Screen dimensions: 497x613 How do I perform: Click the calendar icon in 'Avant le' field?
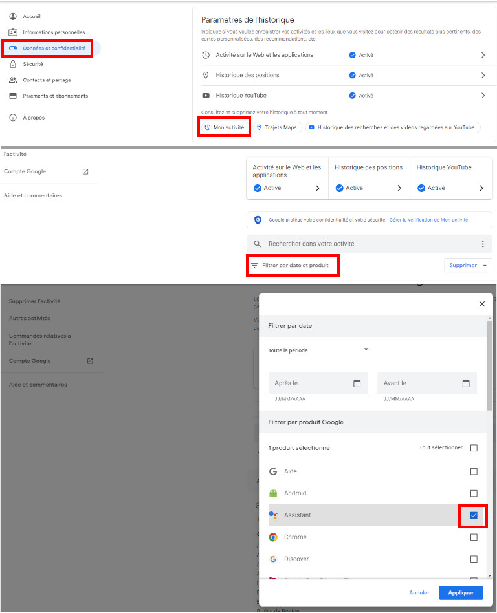pos(466,383)
